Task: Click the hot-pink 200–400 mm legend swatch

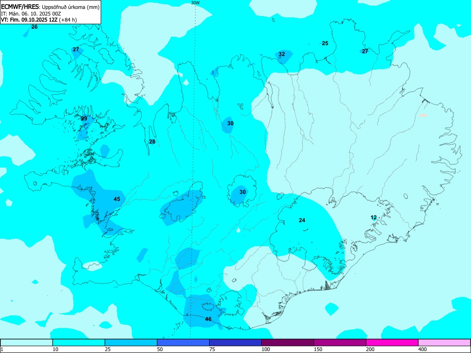Action: 392,343
